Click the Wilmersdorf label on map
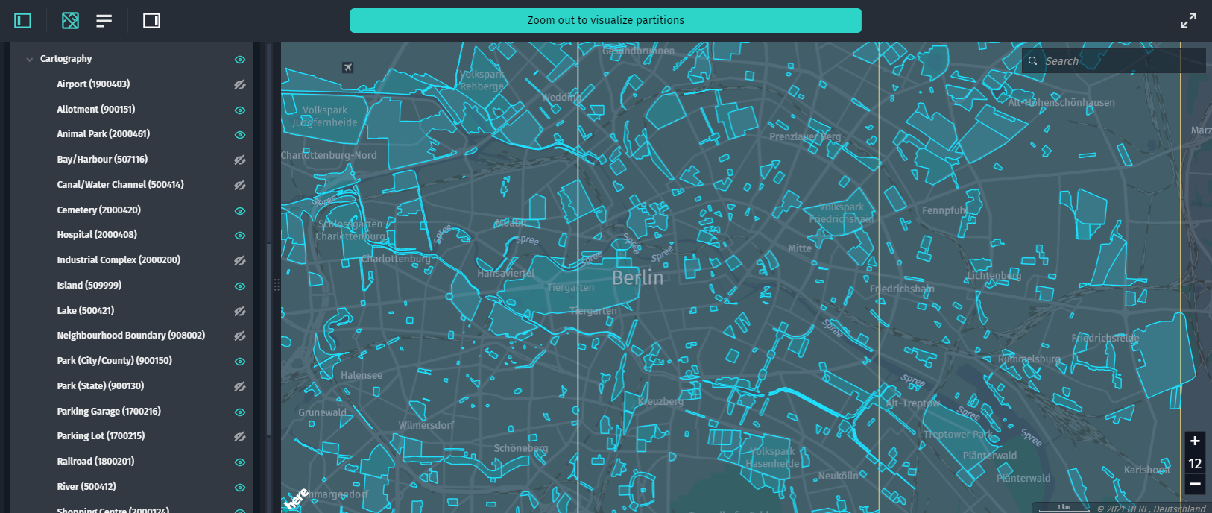The width and height of the screenshot is (1212, 513). [426, 425]
